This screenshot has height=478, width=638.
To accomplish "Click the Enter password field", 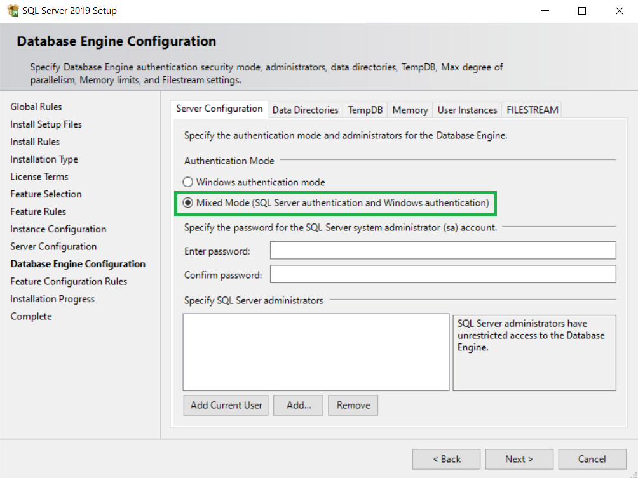I will (x=443, y=250).
